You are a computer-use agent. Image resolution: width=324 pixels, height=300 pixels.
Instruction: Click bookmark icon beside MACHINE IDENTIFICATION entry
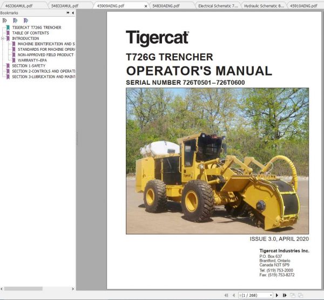pos(13,44)
